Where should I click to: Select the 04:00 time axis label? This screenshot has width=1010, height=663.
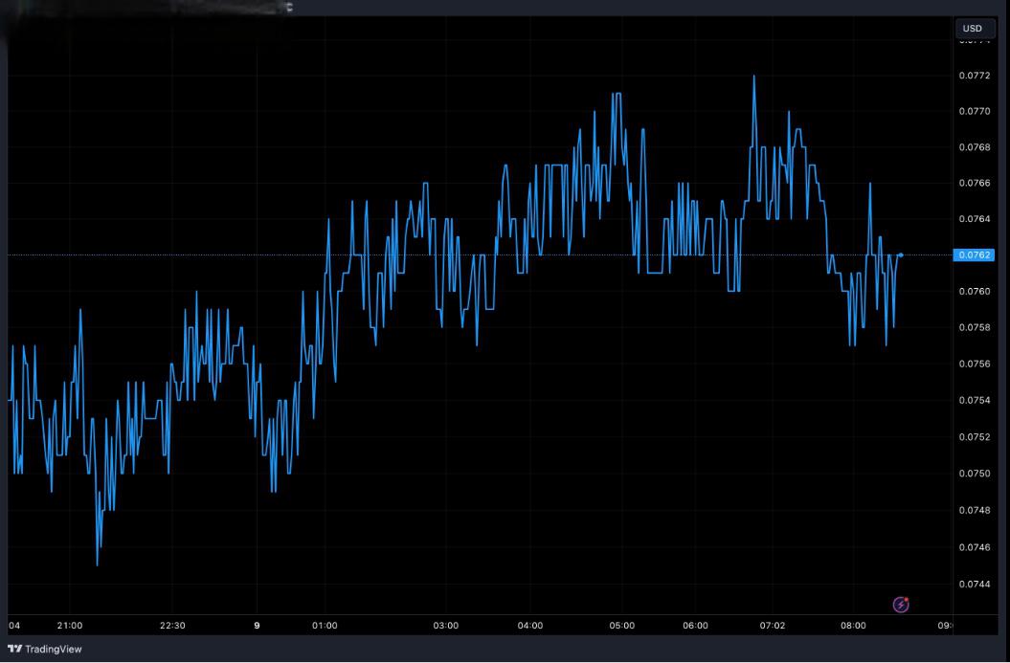pyautogui.click(x=530, y=626)
